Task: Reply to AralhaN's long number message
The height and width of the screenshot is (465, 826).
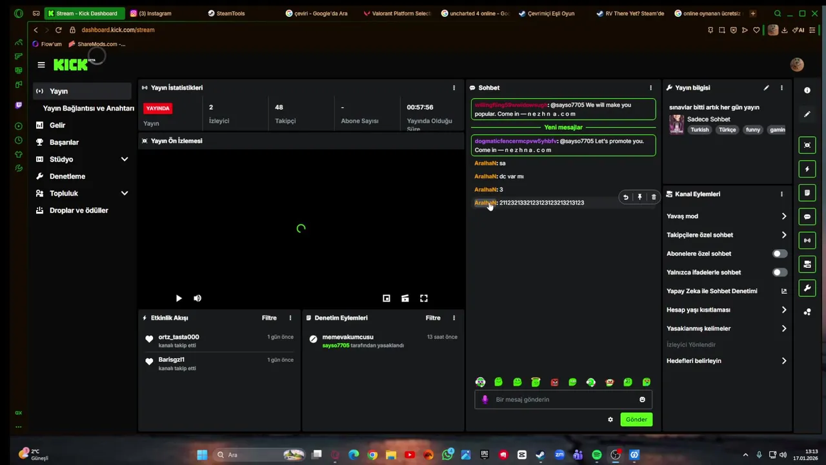Action: coord(625,197)
